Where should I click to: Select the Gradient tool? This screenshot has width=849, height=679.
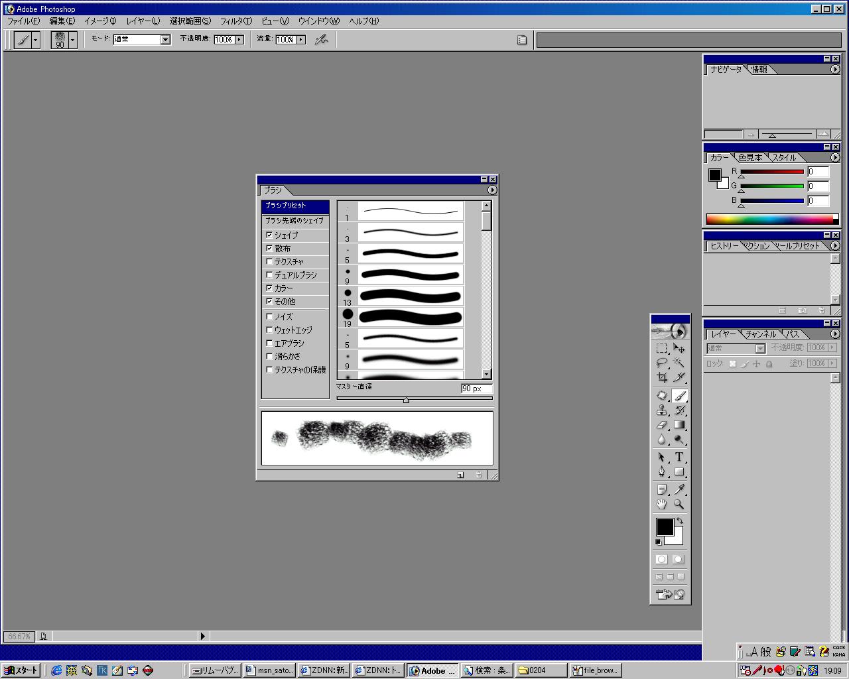click(x=679, y=425)
